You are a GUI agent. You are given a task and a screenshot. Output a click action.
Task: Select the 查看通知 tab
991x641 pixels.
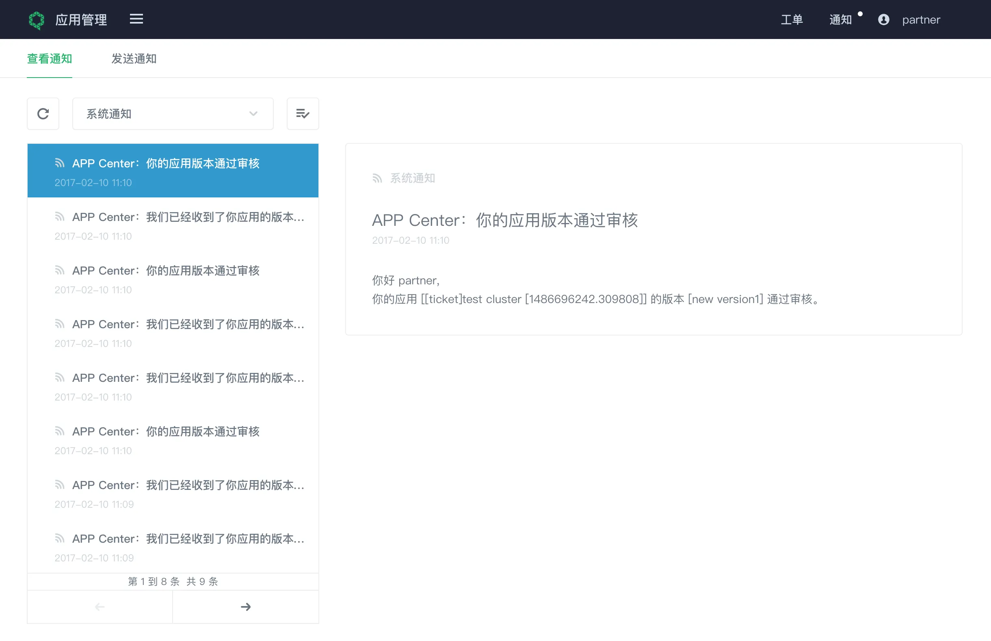(x=49, y=58)
